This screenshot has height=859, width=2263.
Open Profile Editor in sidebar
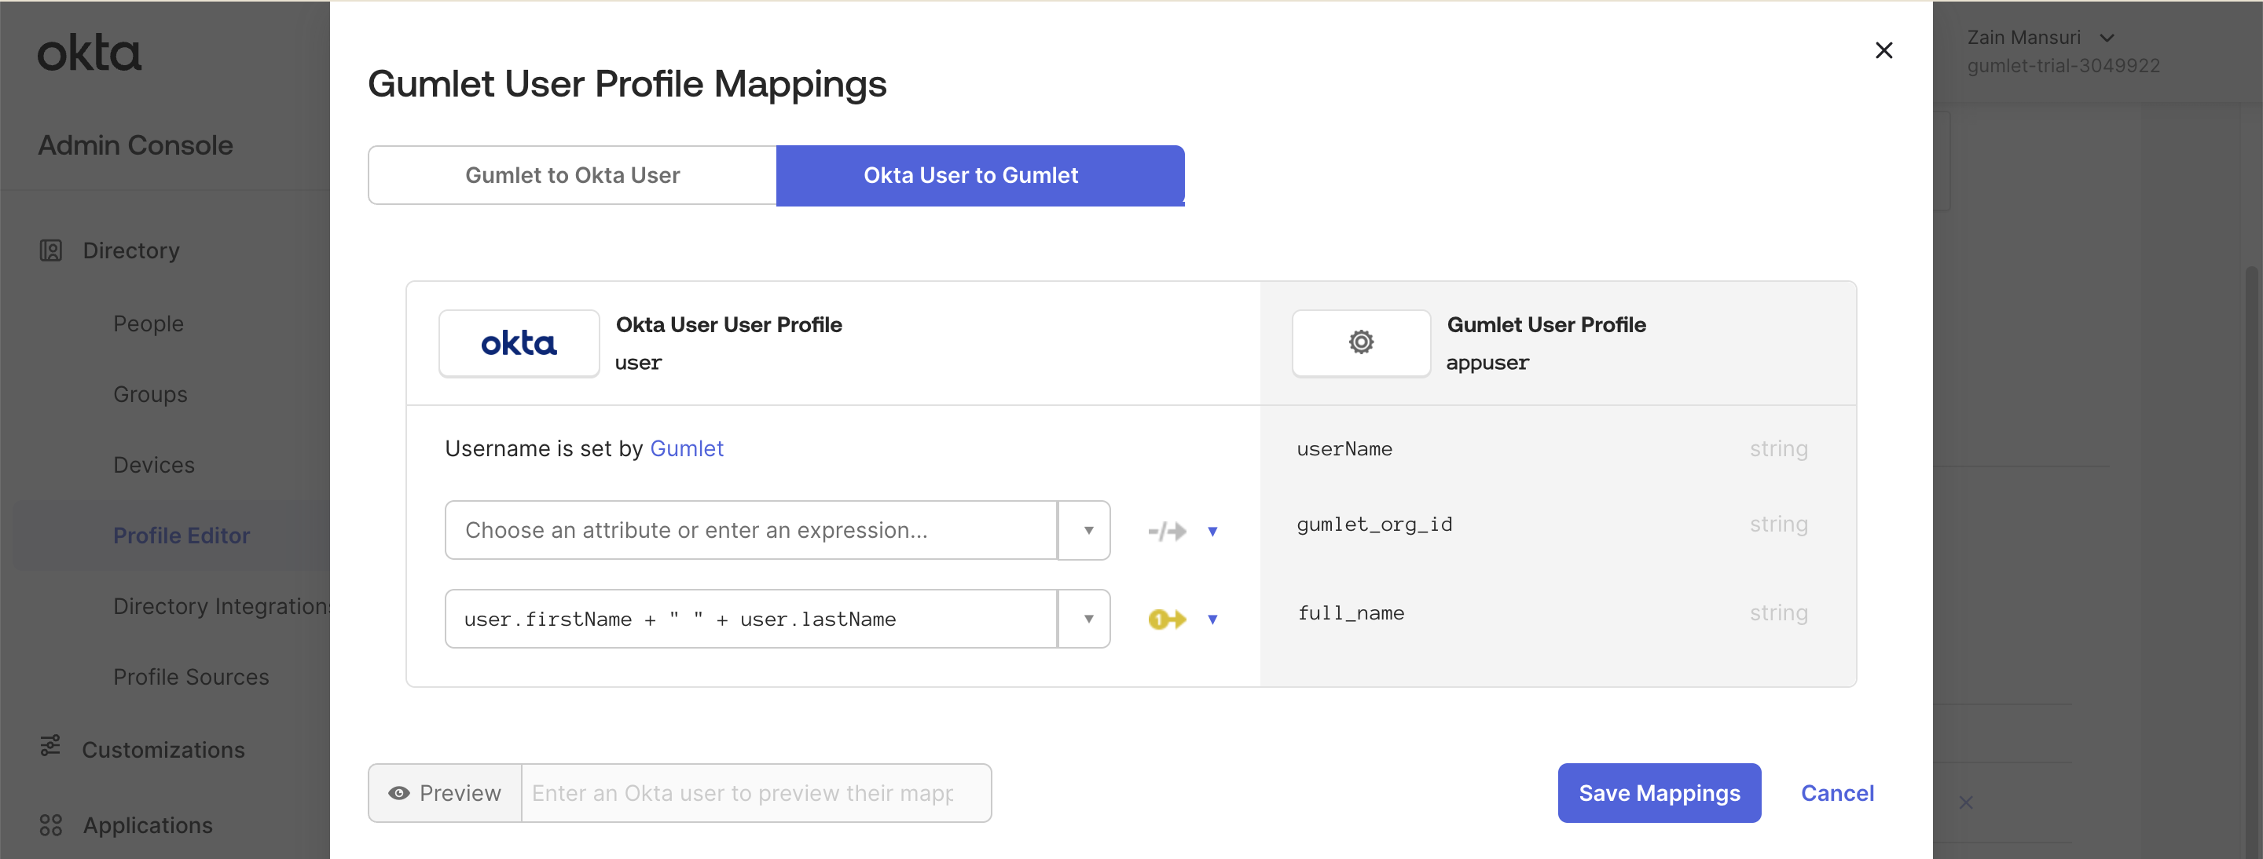[x=181, y=536]
